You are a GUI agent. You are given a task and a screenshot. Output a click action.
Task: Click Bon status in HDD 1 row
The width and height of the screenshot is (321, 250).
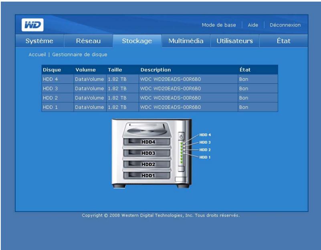coord(244,107)
